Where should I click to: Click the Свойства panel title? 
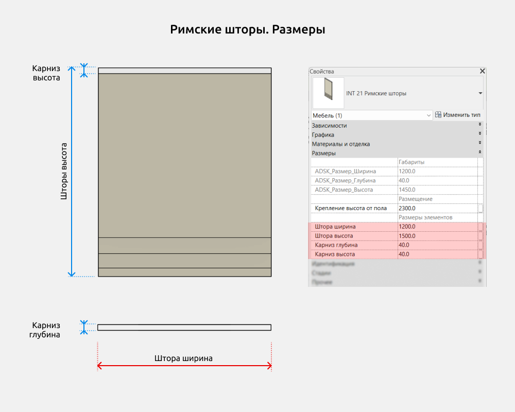click(x=321, y=71)
